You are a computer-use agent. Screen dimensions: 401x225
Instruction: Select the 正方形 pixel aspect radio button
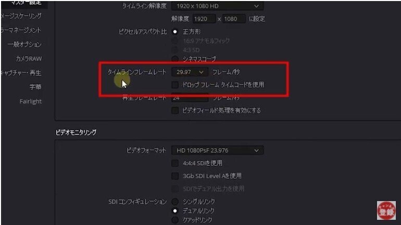(x=175, y=32)
